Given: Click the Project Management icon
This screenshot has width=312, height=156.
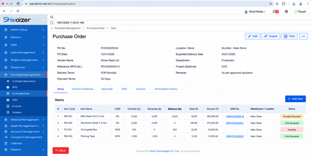Looking at the screenshot, I should coord(6,60).
